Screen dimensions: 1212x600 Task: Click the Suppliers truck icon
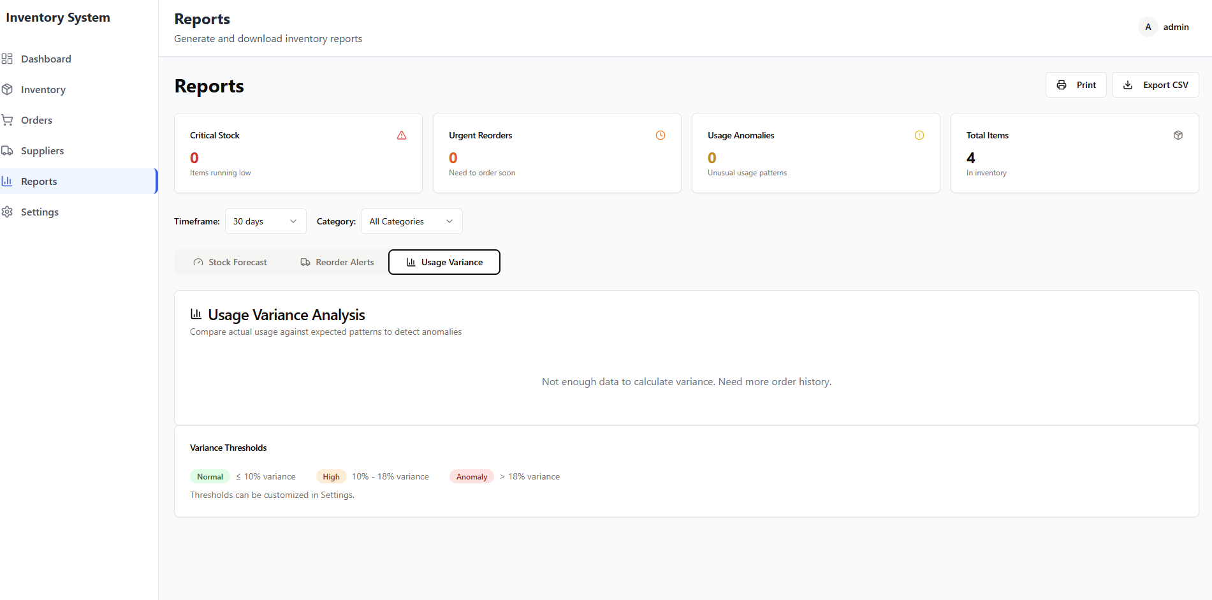click(7, 150)
